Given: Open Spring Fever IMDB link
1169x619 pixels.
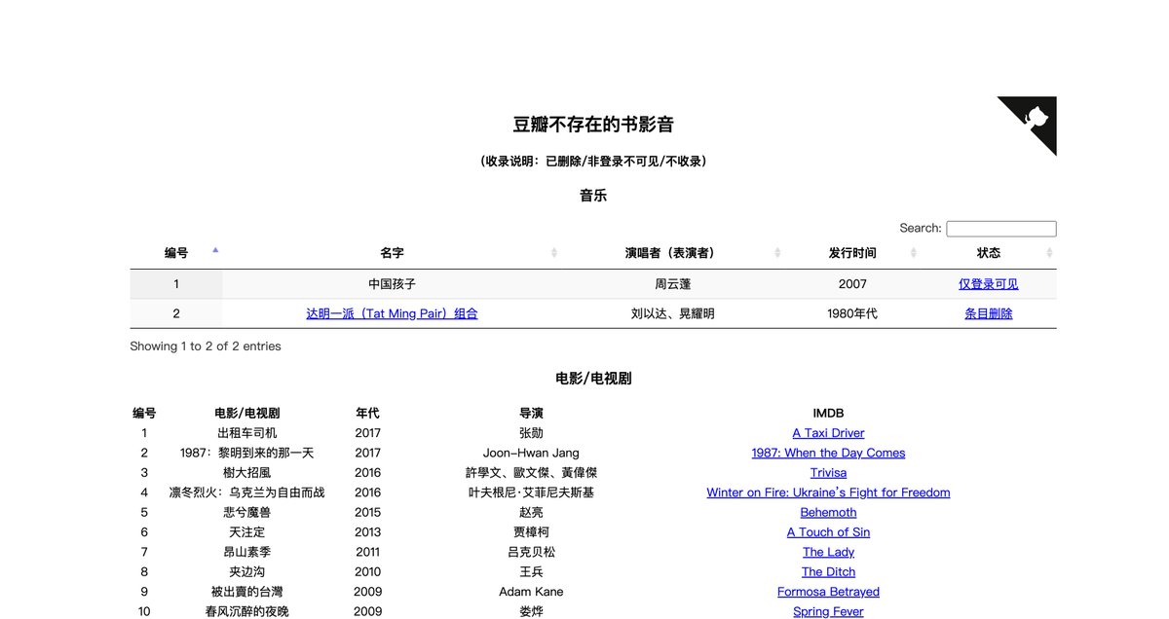Looking at the screenshot, I should pos(828,611).
